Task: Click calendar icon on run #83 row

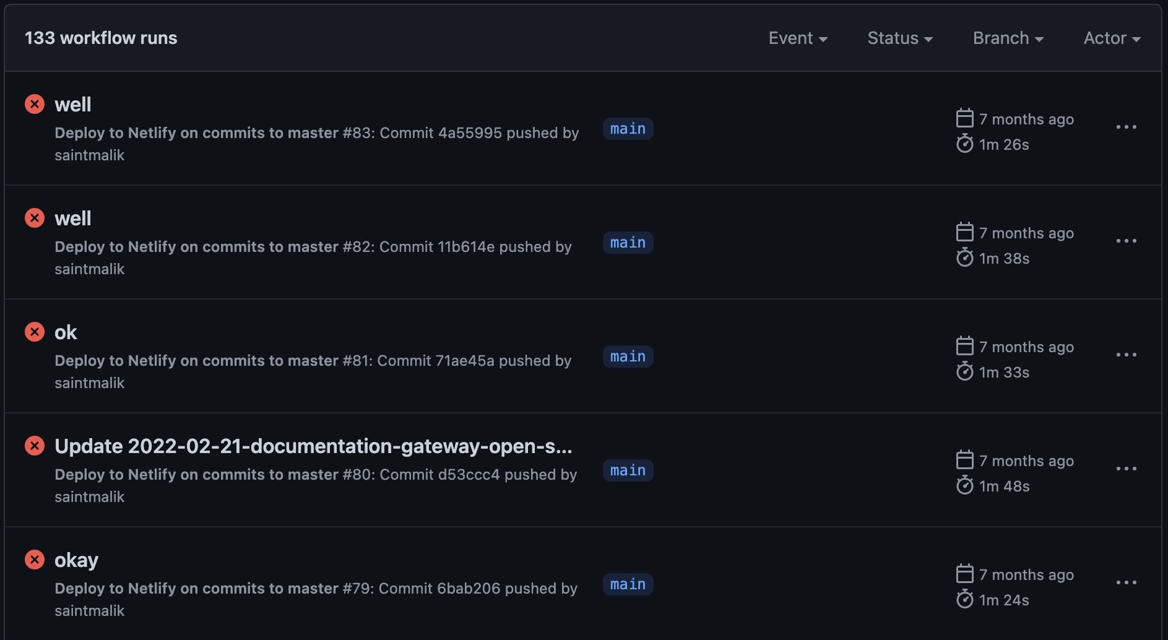Action: point(965,118)
